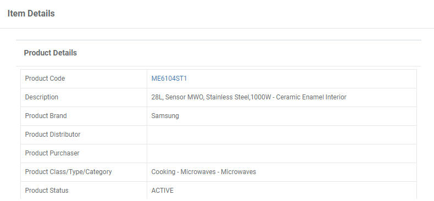Click the empty Product Purchaser value cell
The height and width of the screenshot is (201, 434).
click(282, 153)
